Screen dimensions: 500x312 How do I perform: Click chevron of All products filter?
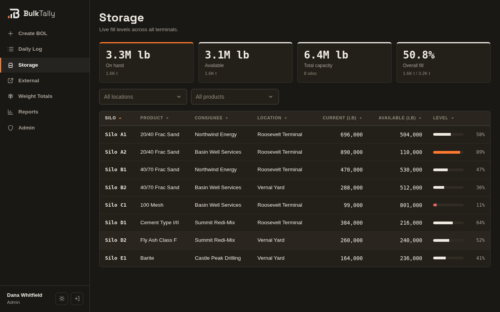[x=271, y=97]
